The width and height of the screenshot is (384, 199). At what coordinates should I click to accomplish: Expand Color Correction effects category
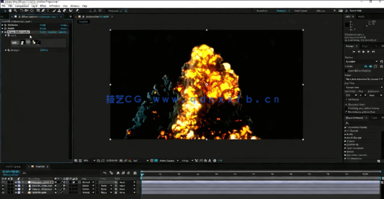pos(345,148)
